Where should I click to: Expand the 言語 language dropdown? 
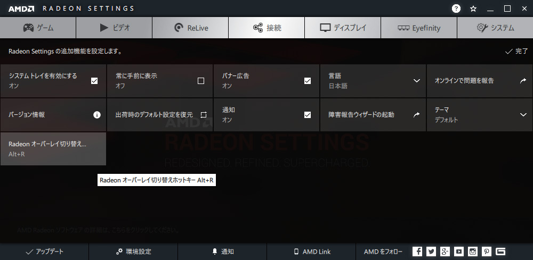[x=416, y=81]
